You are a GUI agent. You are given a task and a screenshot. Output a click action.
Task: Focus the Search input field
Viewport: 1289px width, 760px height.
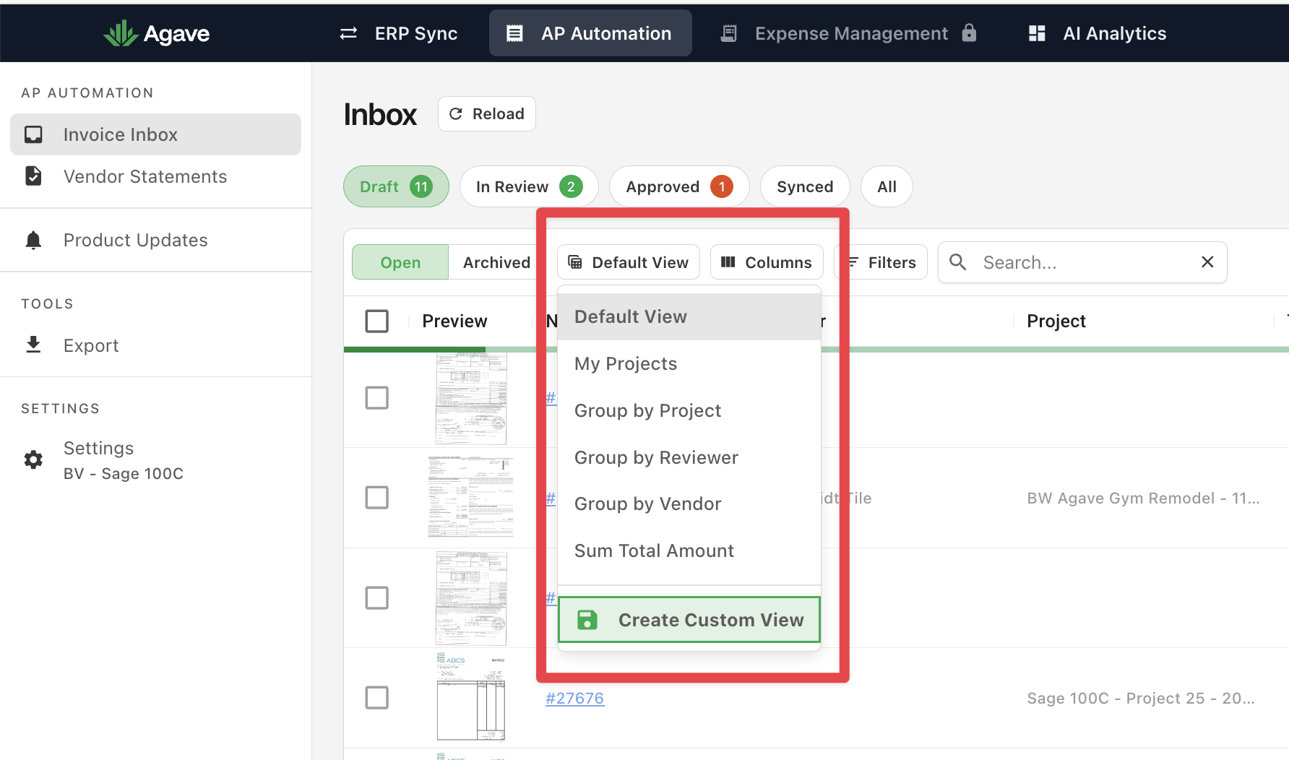point(1082,262)
